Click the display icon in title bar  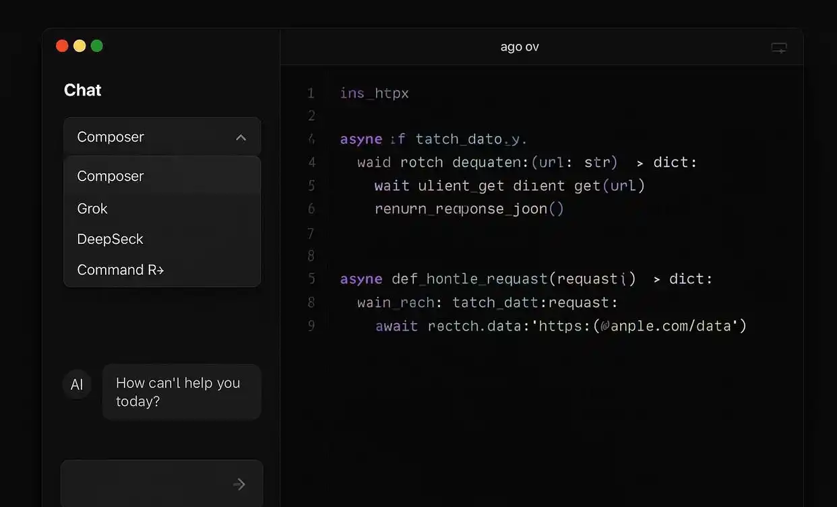(x=778, y=48)
